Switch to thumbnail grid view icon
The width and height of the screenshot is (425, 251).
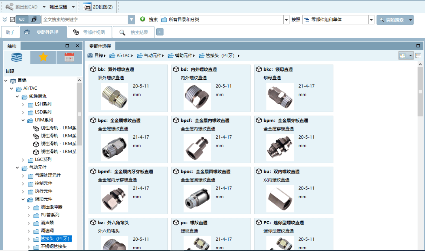coord(403,55)
